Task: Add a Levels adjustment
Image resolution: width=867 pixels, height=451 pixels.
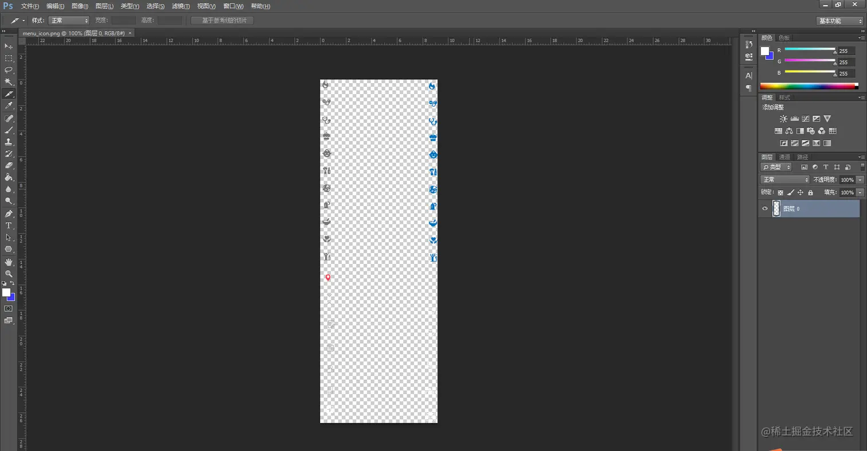Action: tap(795, 119)
